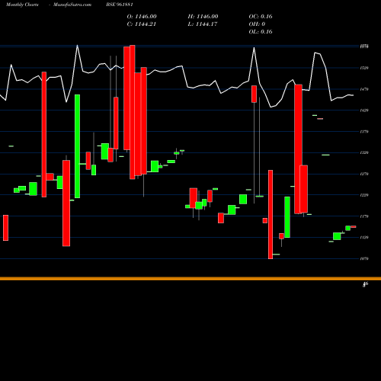Click the 'BSE 961881' symbol label
This screenshot has width=381, height=381.
click(x=120, y=5)
